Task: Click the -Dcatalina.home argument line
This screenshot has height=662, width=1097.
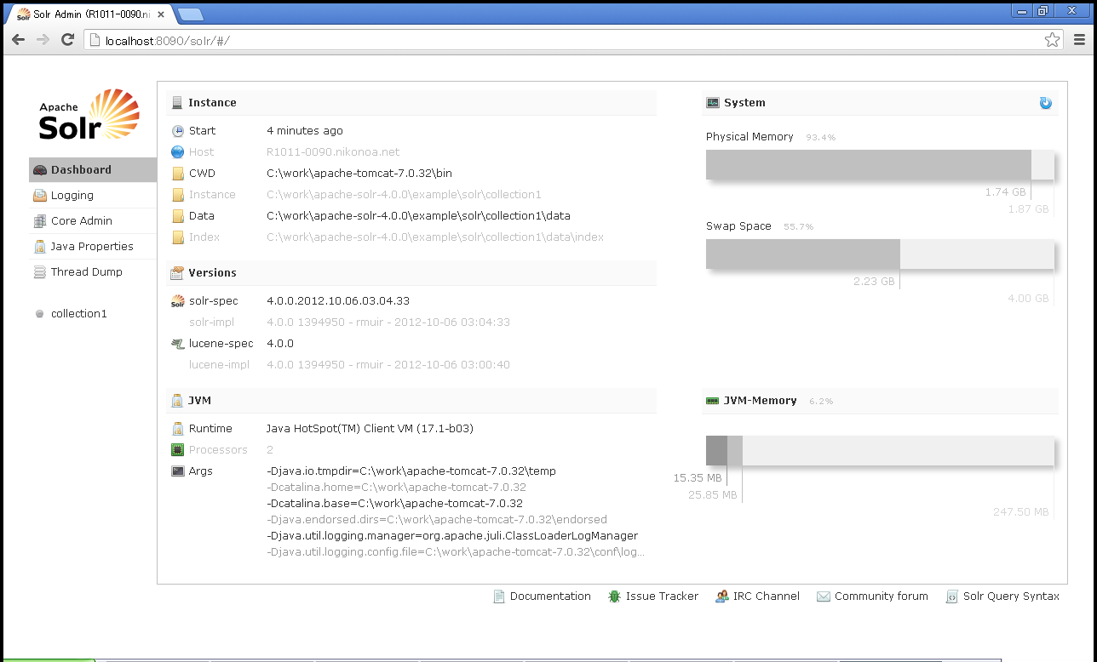Action: 396,488
